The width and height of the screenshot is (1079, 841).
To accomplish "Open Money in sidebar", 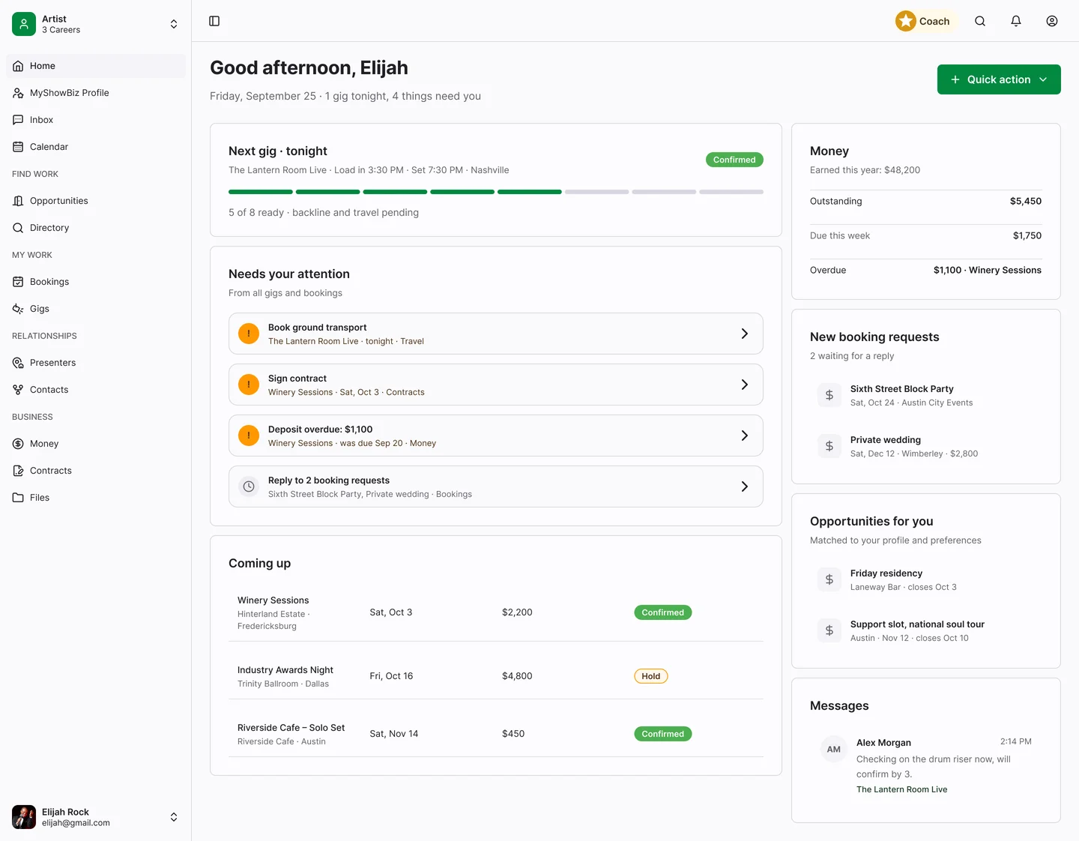I will pos(96,444).
